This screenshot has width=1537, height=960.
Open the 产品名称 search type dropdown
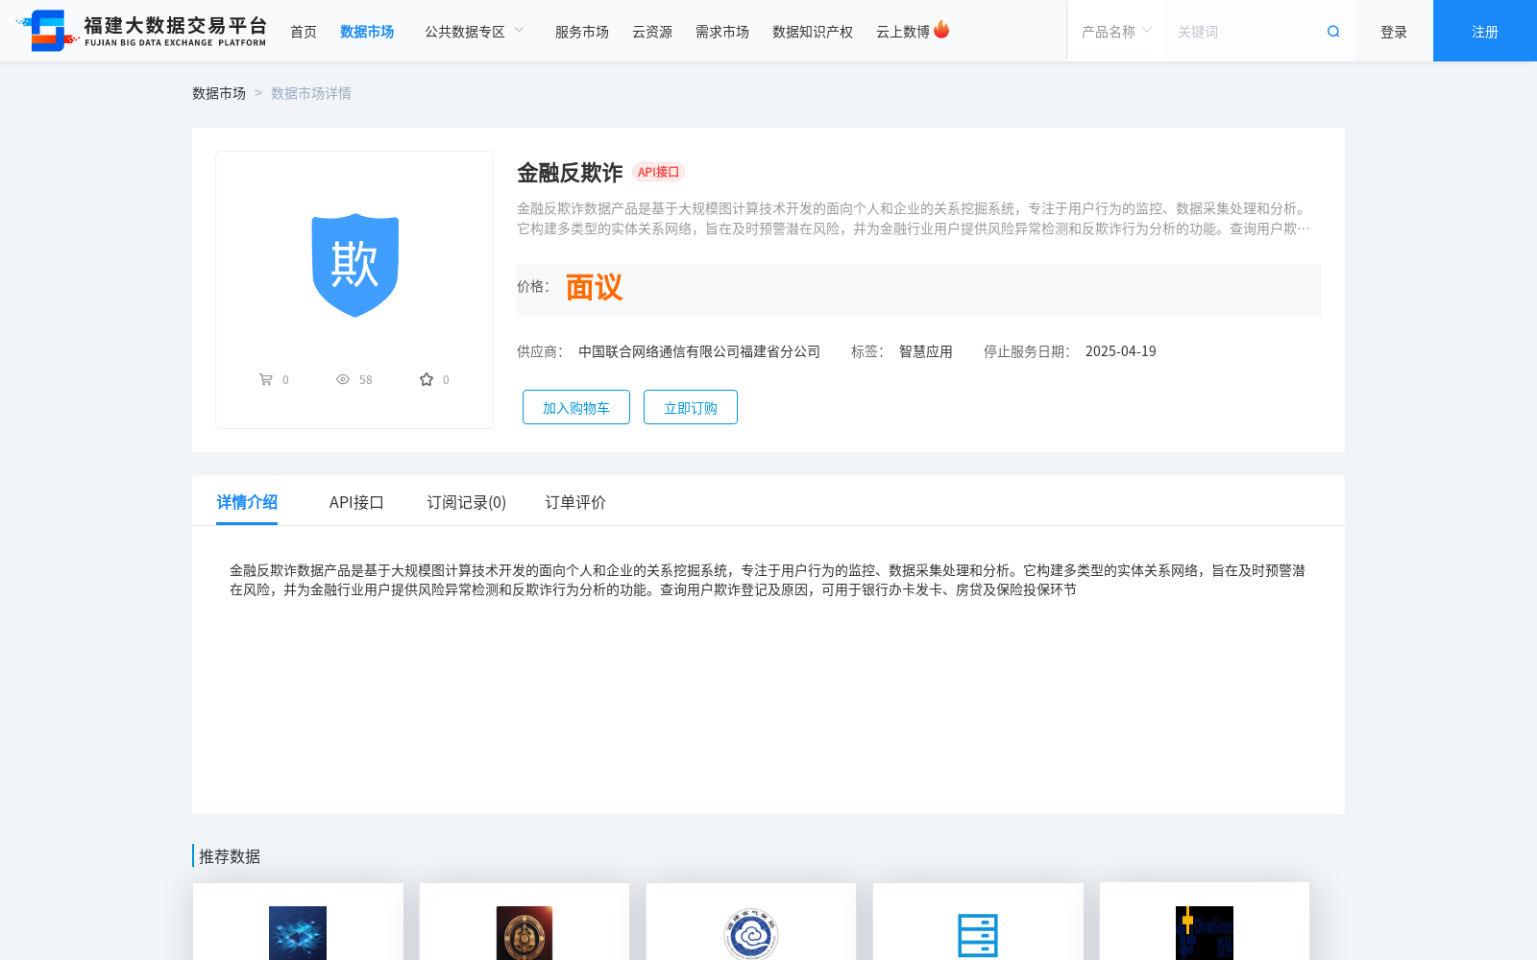pyautogui.click(x=1116, y=32)
